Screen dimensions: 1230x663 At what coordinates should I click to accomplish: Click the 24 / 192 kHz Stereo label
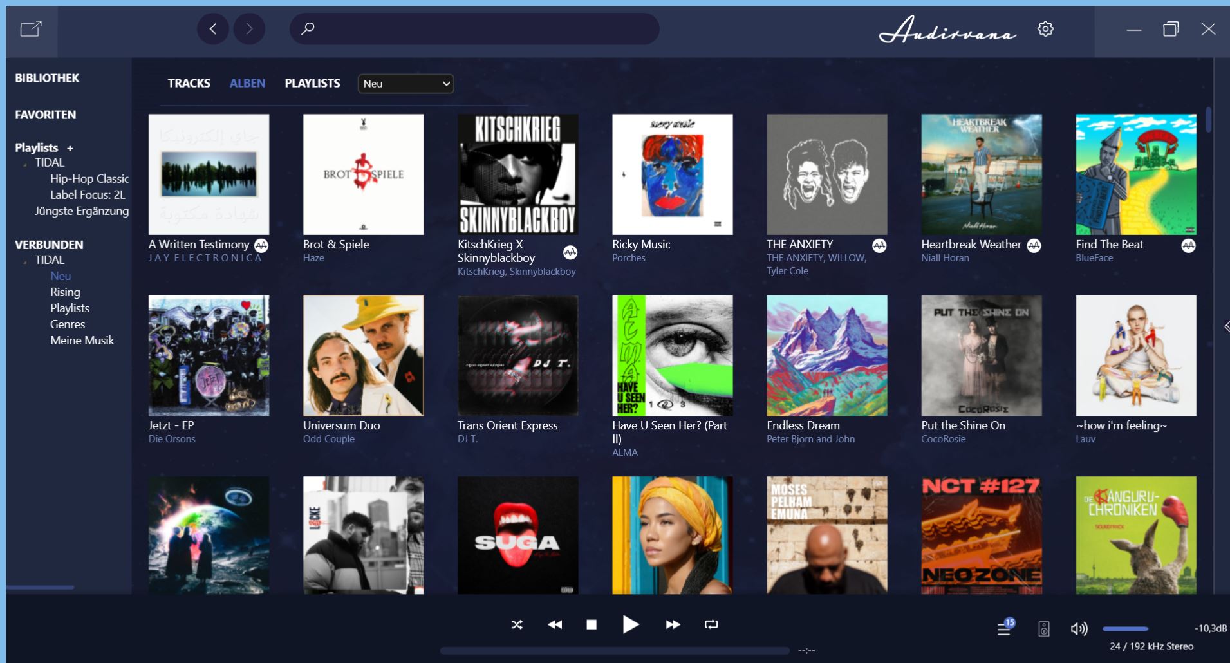pos(1151,646)
